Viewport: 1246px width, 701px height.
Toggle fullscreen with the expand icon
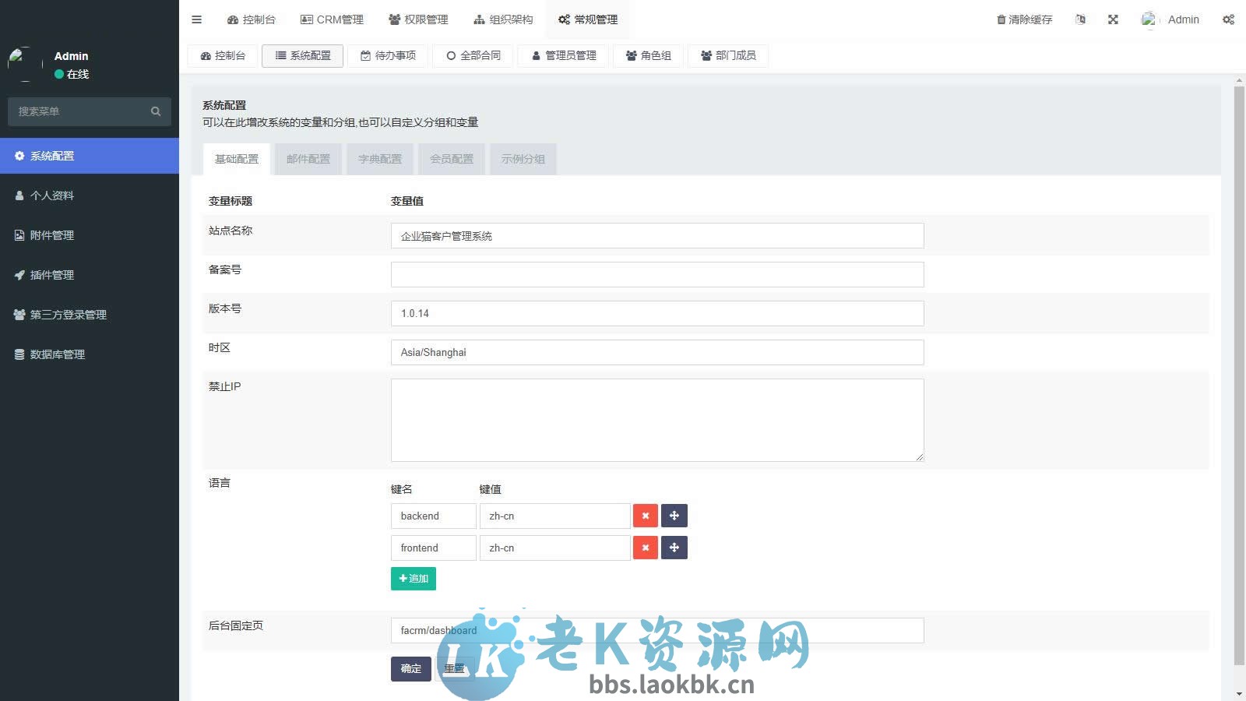click(1113, 19)
